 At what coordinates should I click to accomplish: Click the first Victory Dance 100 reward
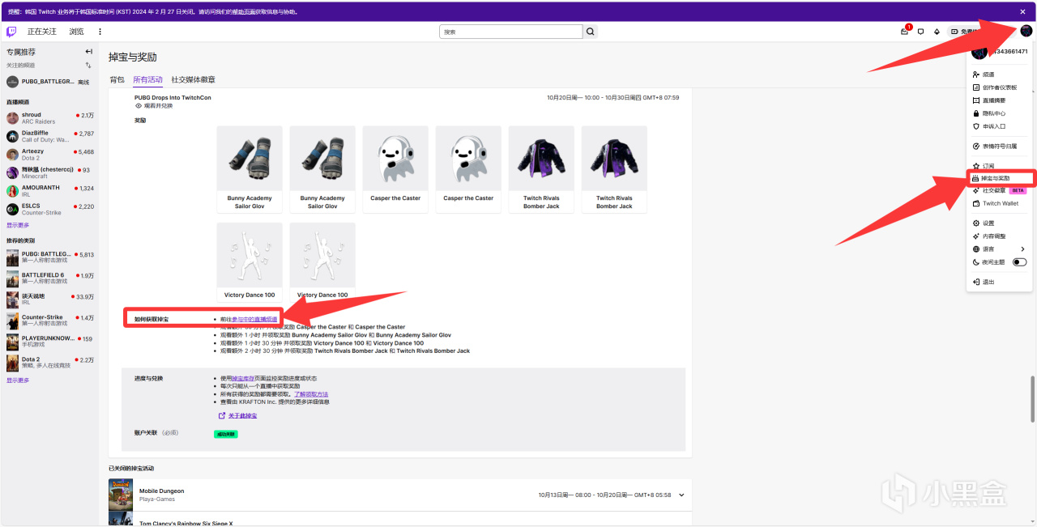click(x=250, y=261)
